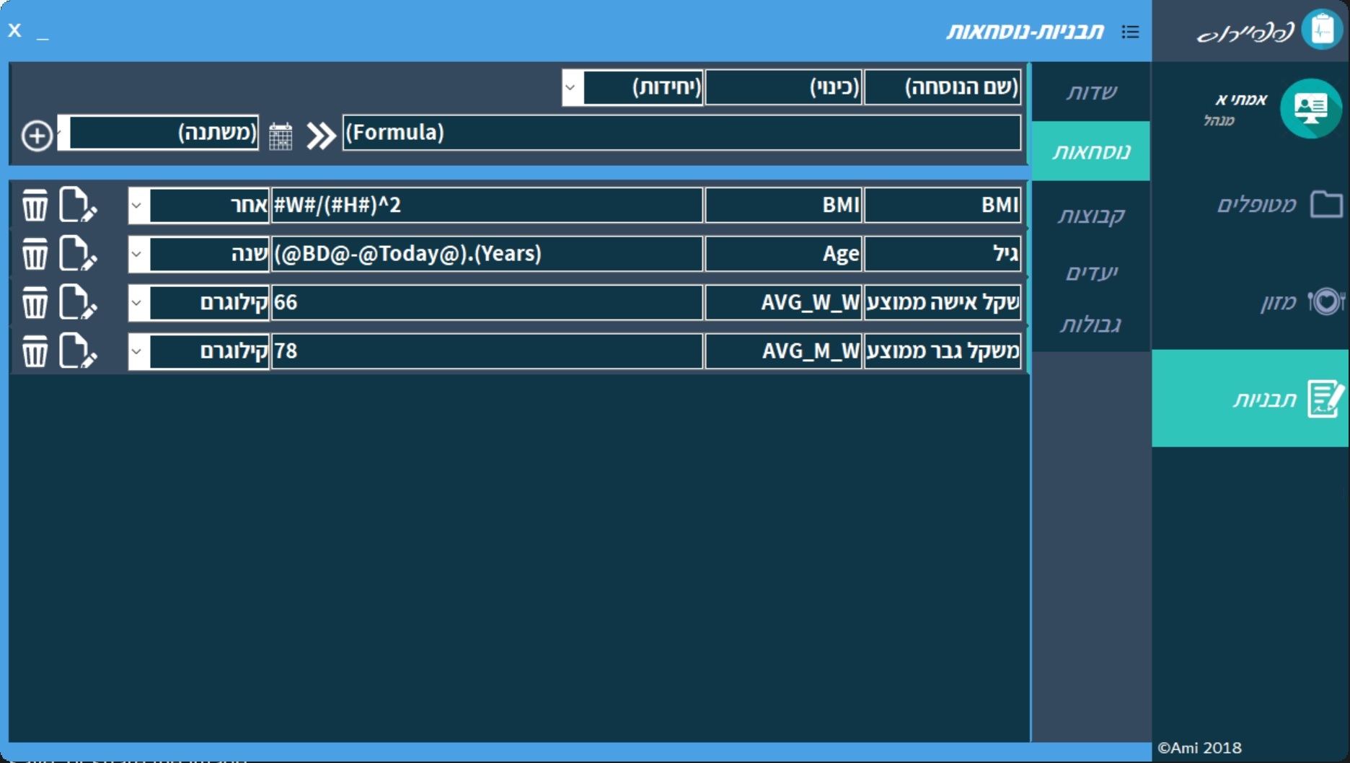This screenshot has height=763, width=1350.
Task: Click the formula value 78 cell
Action: pyautogui.click(x=487, y=351)
